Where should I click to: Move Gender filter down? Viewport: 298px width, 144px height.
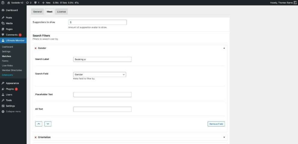(48, 124)
